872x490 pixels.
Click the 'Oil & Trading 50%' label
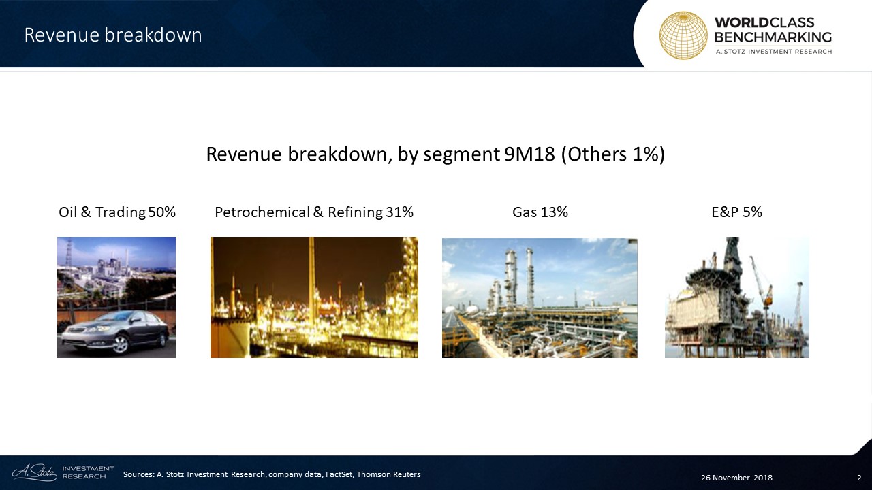point(117,212)
